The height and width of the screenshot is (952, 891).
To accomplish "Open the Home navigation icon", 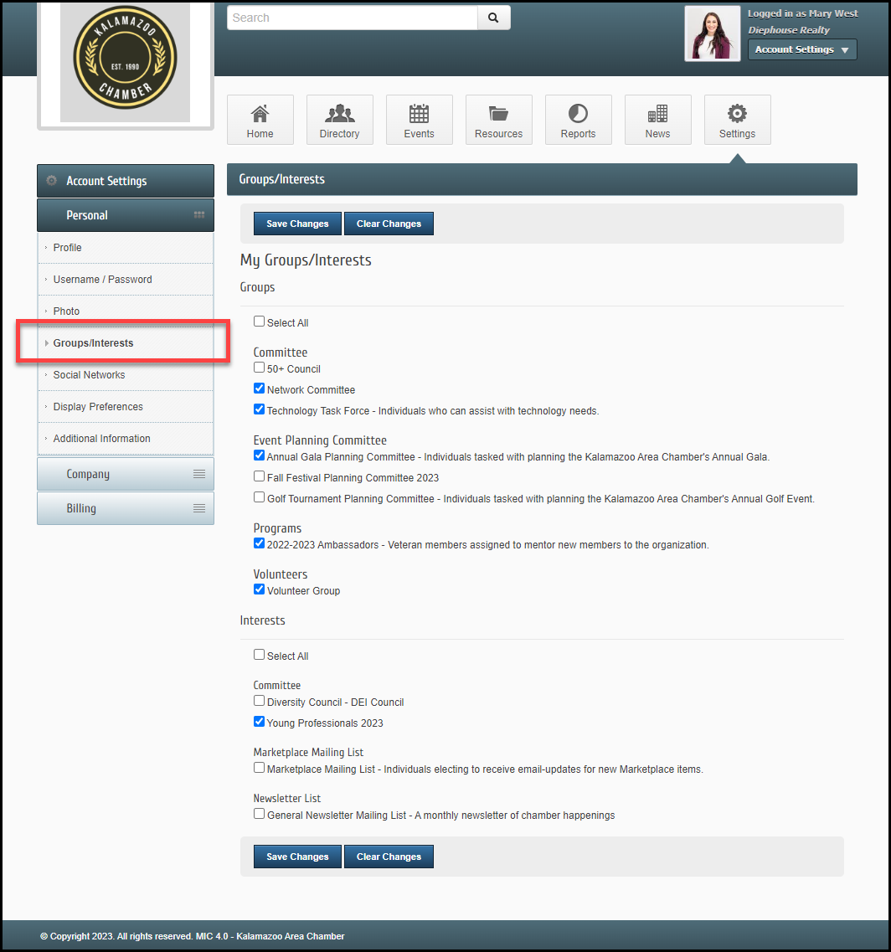I will point(260,115).
